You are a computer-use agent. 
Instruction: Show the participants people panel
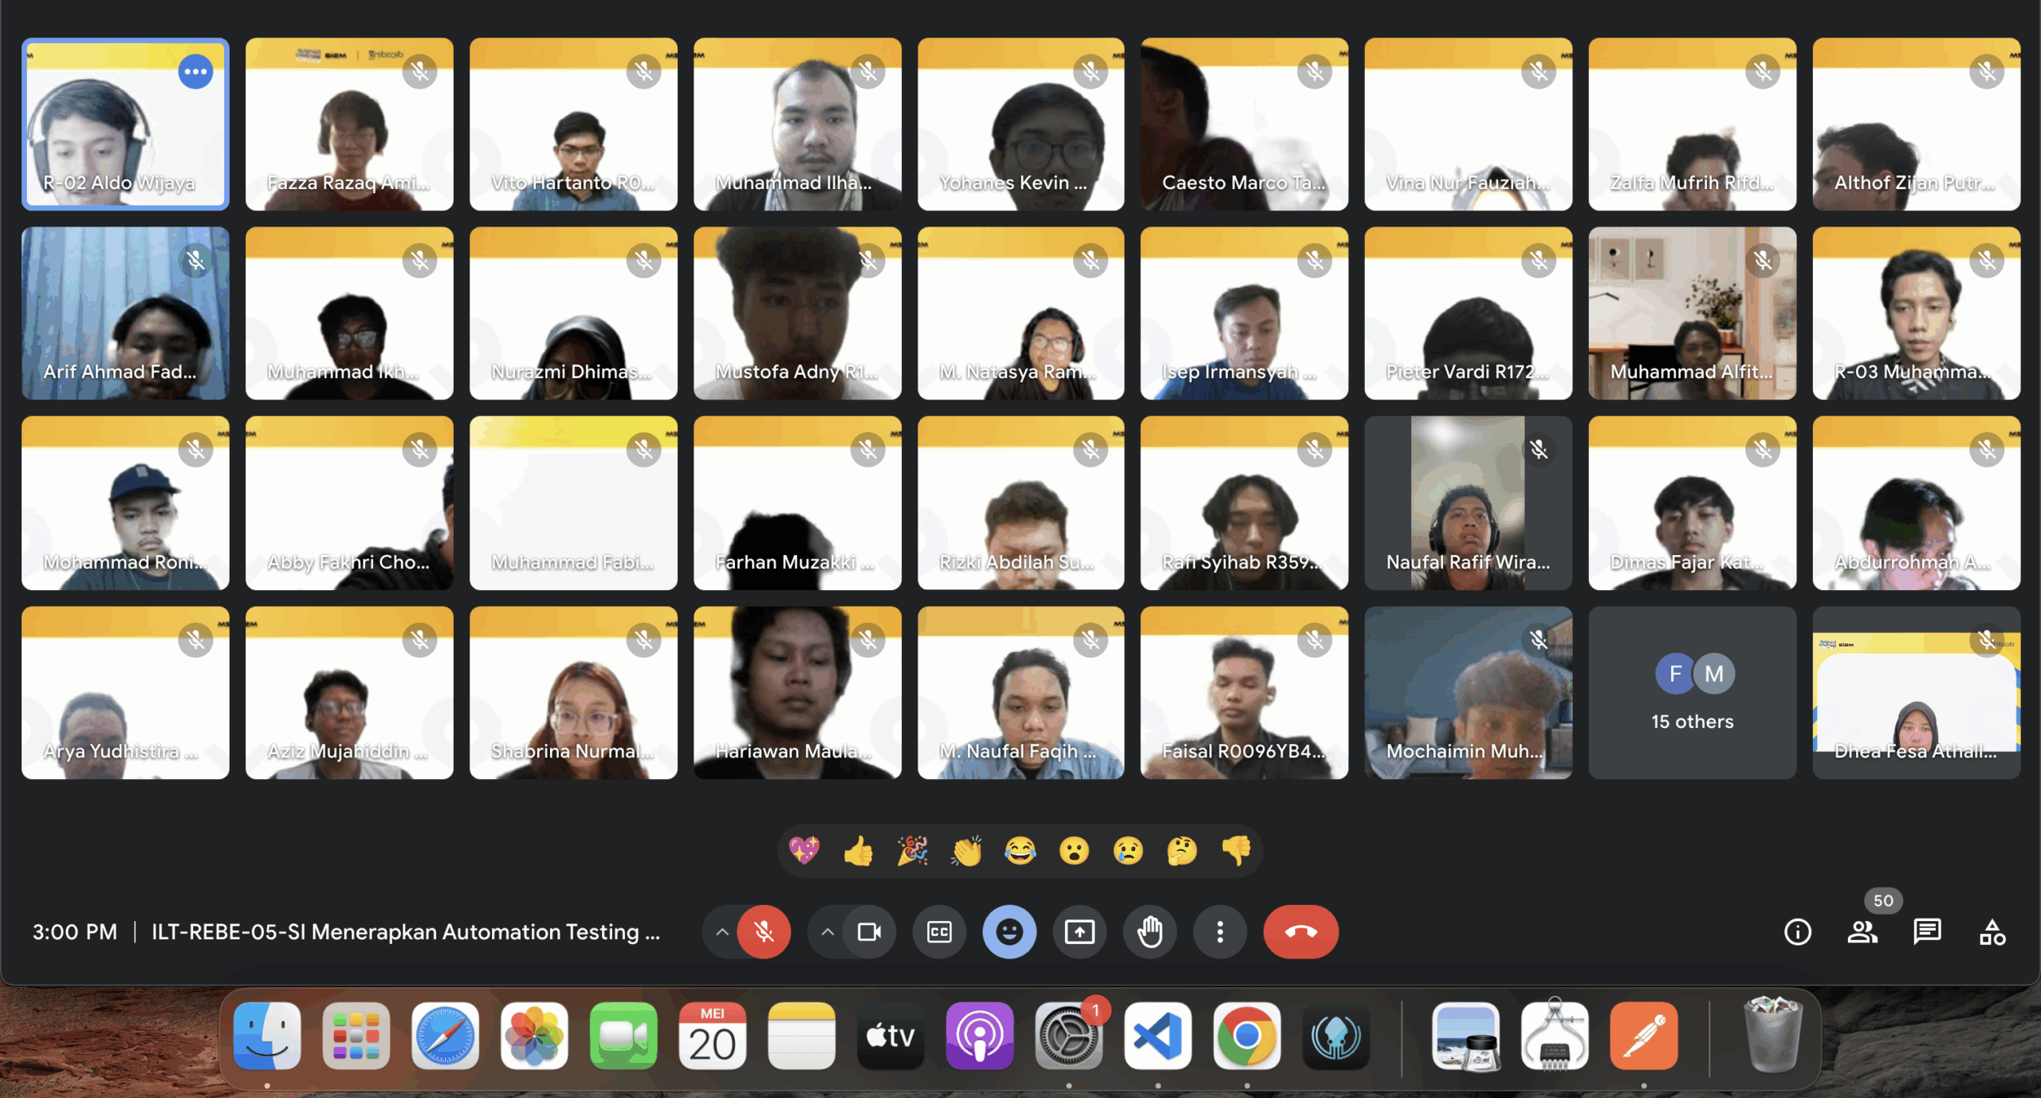pos(1862,931)
